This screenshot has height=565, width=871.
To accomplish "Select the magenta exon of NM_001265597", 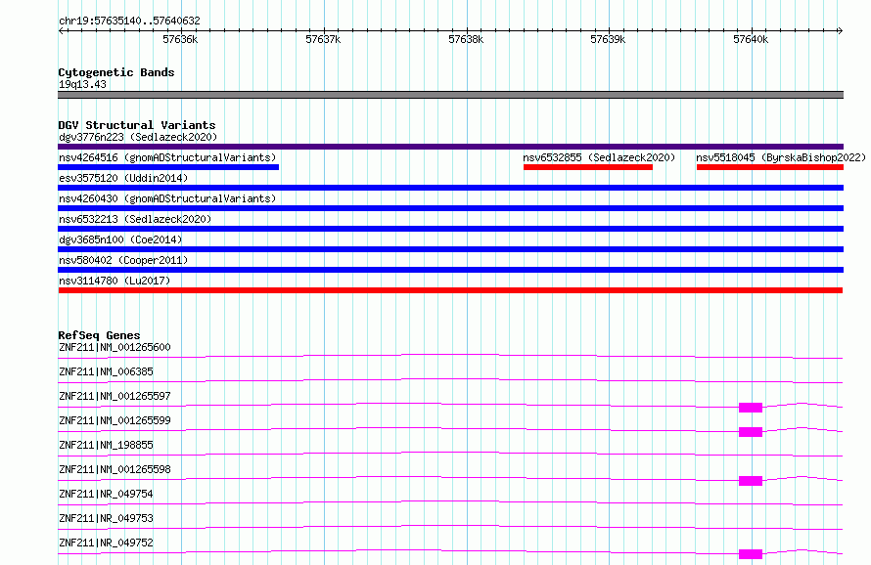I will 751,408.
